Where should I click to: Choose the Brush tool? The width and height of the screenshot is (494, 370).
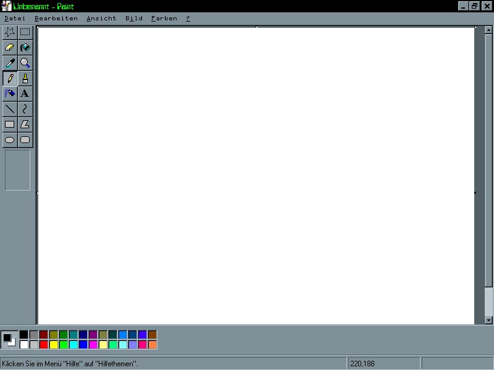point(25,78)
